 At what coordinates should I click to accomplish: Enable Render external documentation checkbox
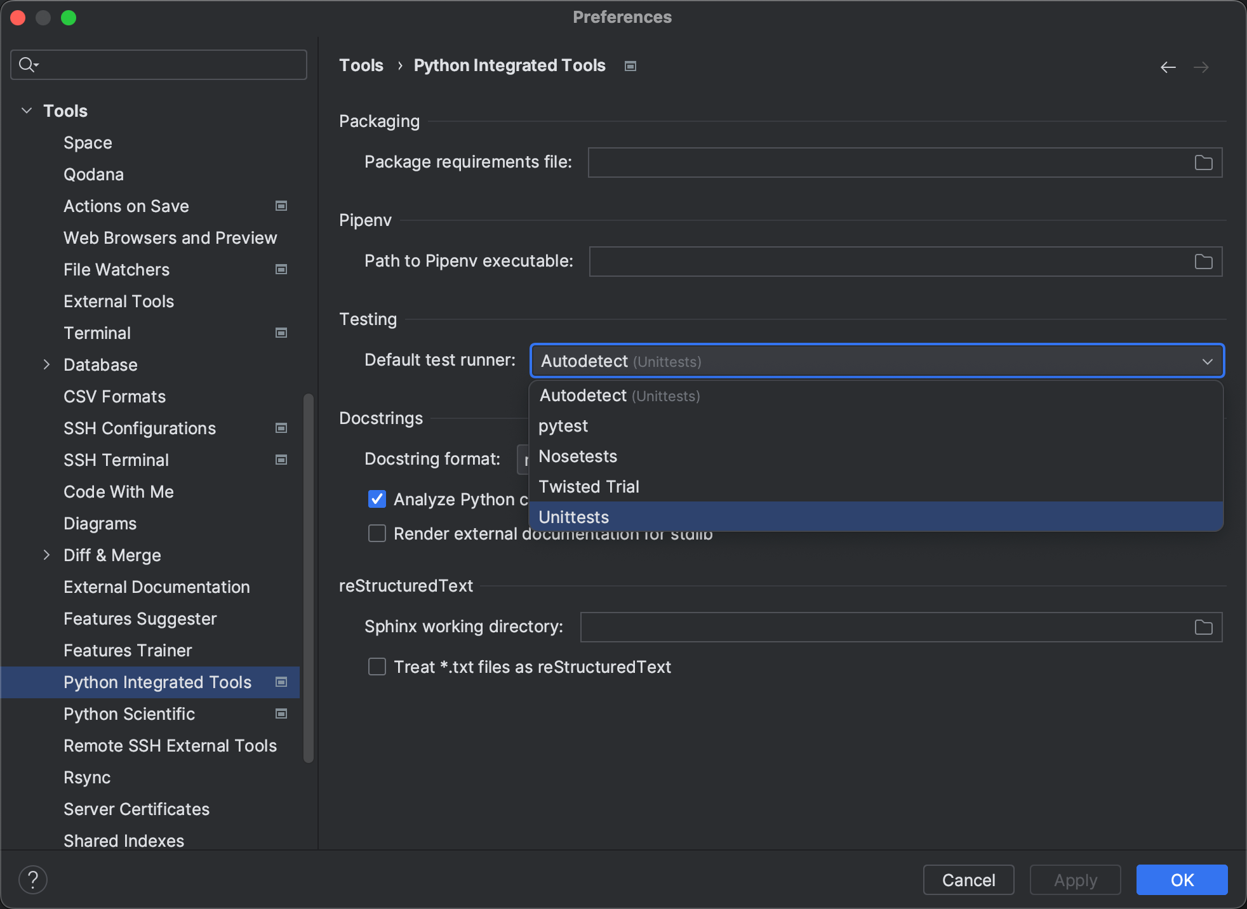[x=377, y=533]
